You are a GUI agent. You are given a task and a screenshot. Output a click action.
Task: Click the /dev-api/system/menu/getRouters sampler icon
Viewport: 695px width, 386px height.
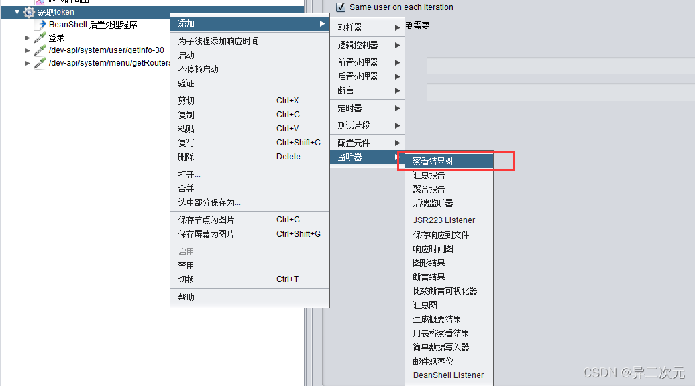click(x=38, y=62)
